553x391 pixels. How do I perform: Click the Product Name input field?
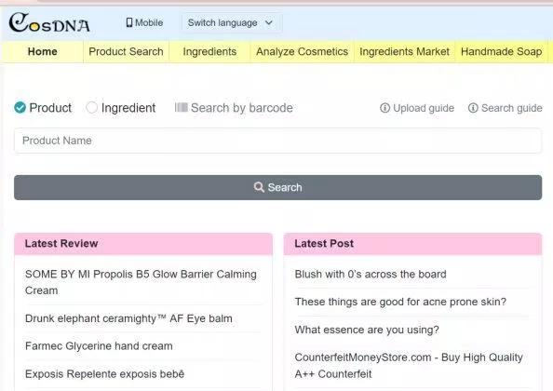(278, 141)
